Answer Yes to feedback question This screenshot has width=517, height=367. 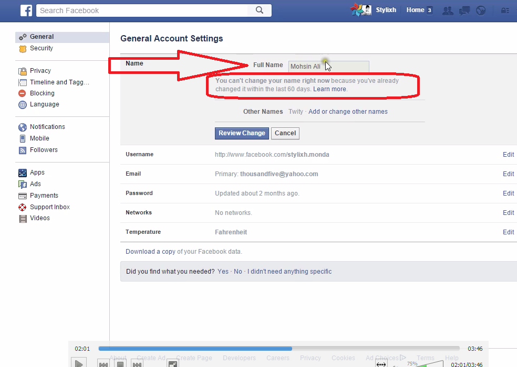point(223,272)
